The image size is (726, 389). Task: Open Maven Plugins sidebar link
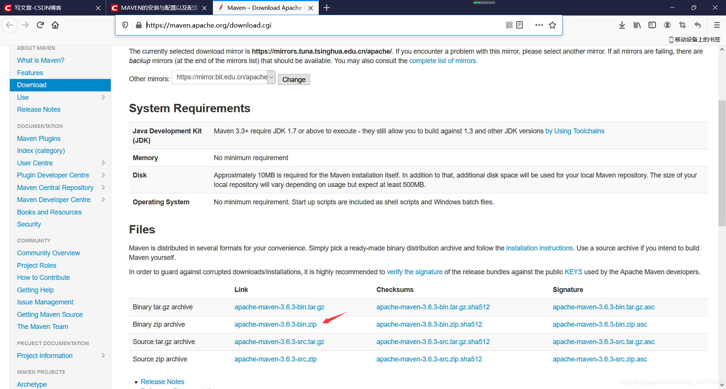[39, 139]
